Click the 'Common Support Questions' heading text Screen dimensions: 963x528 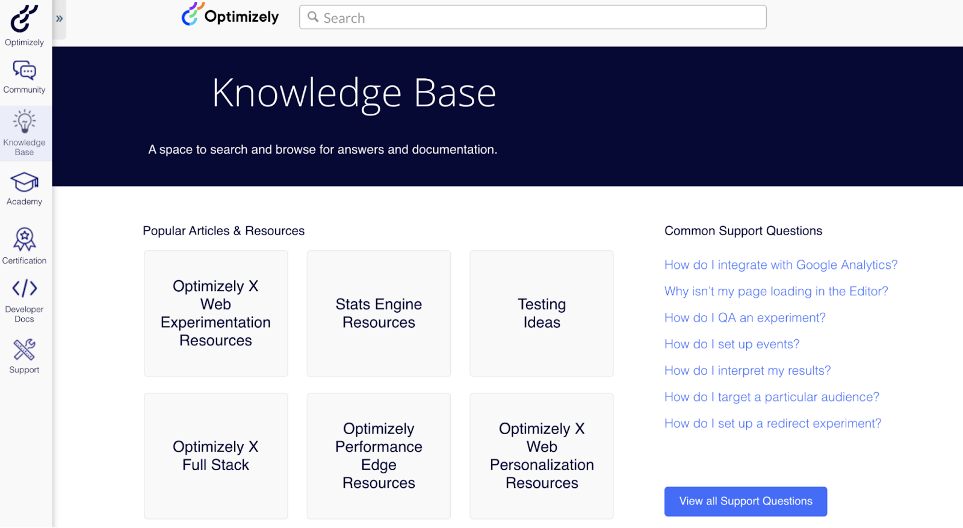pos(743,231)
